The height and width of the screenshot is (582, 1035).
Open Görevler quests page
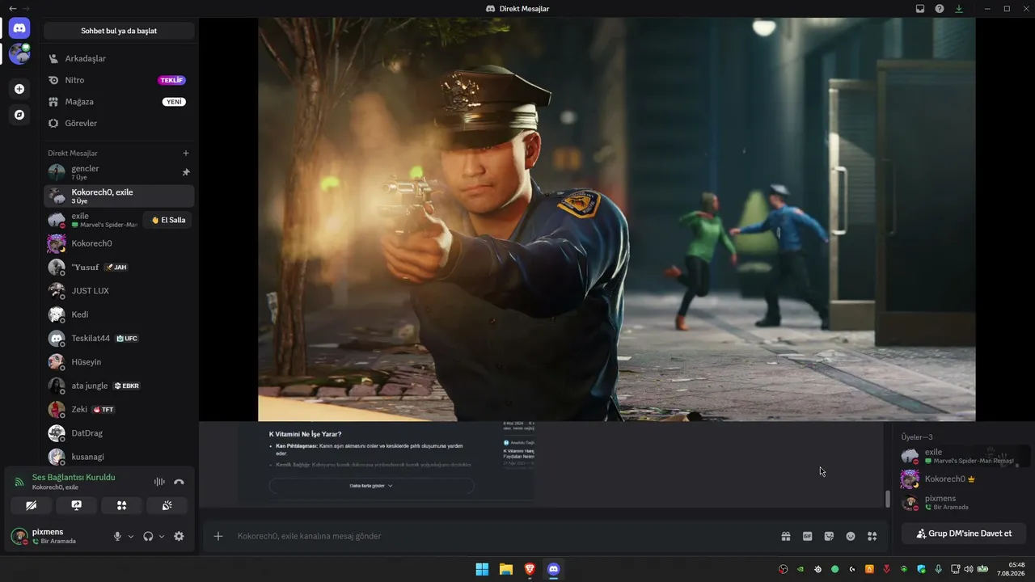click(x=119, y=123)
